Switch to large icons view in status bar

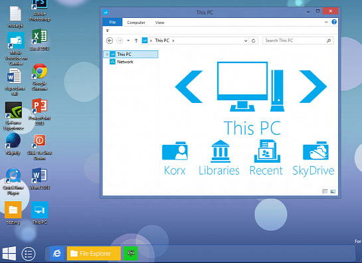click(333, 191)
